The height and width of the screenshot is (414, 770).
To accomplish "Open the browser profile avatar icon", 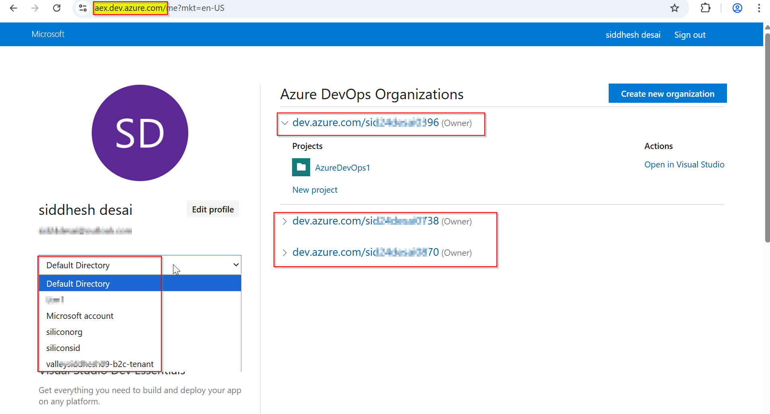I will point(737,8).
